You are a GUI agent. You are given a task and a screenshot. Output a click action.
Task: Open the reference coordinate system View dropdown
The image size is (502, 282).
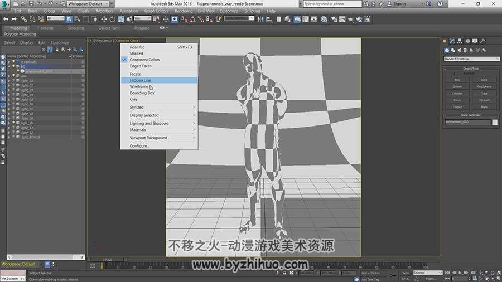tap(142, 18)
